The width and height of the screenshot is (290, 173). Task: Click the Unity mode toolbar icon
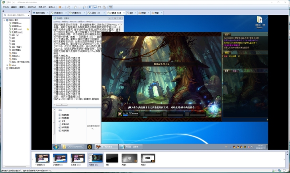pos(104,7)
